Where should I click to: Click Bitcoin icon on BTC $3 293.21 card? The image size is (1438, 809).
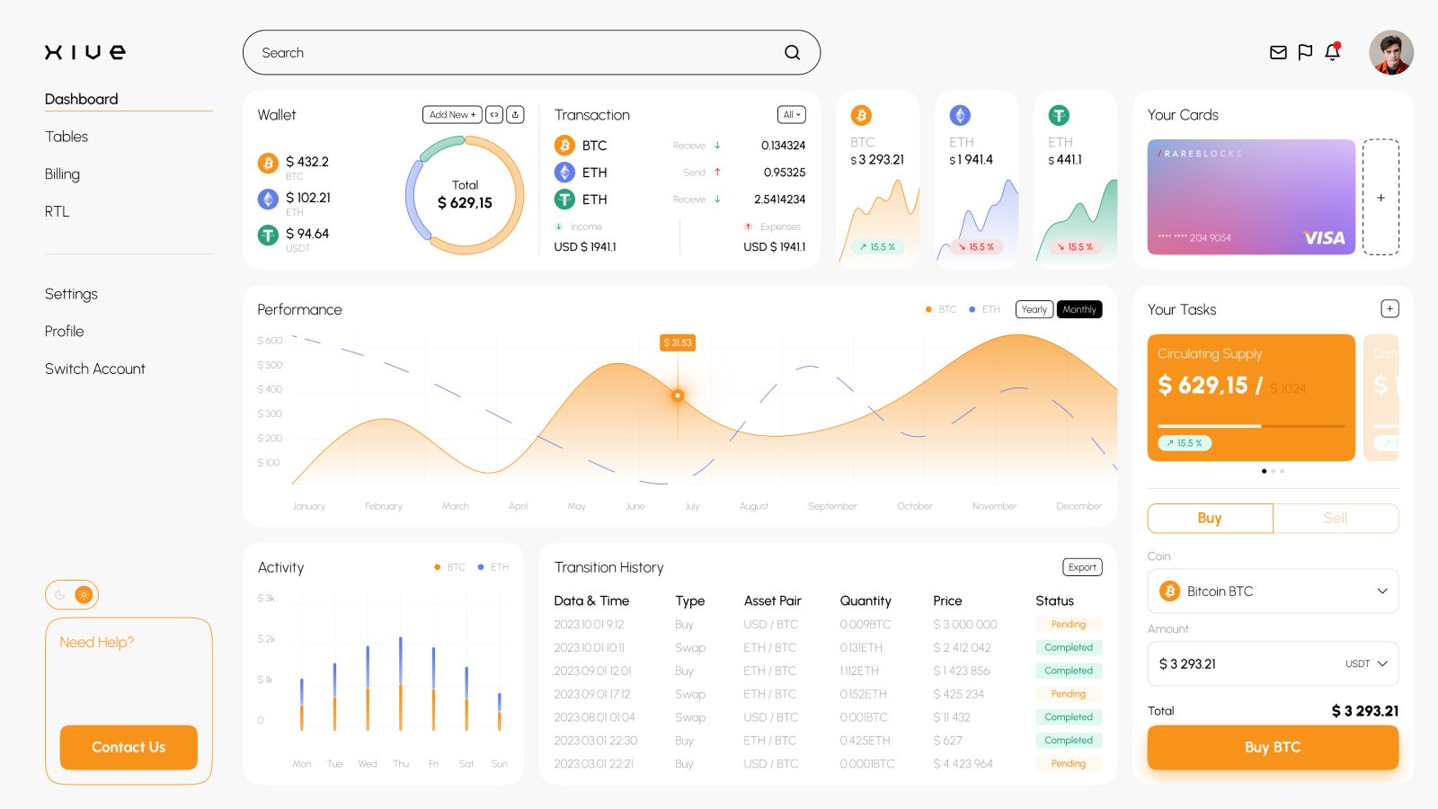(861, 115)
